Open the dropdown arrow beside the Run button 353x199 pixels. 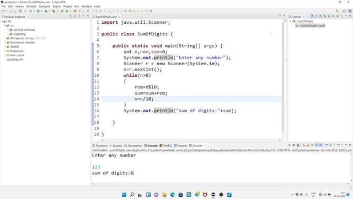[x=42, y=11]
